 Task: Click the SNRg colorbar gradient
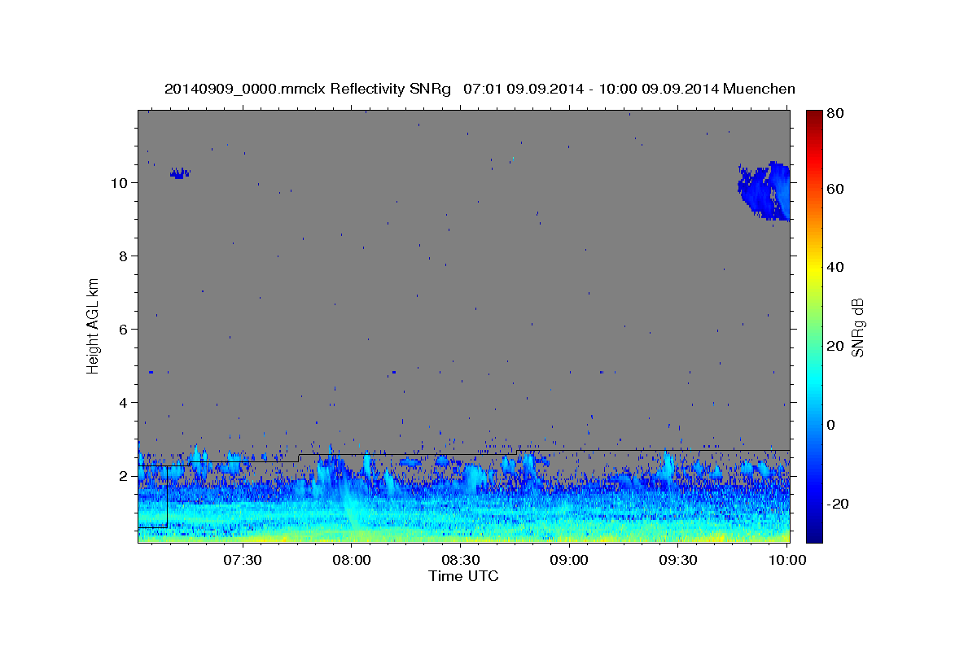[x=814, y=325]
